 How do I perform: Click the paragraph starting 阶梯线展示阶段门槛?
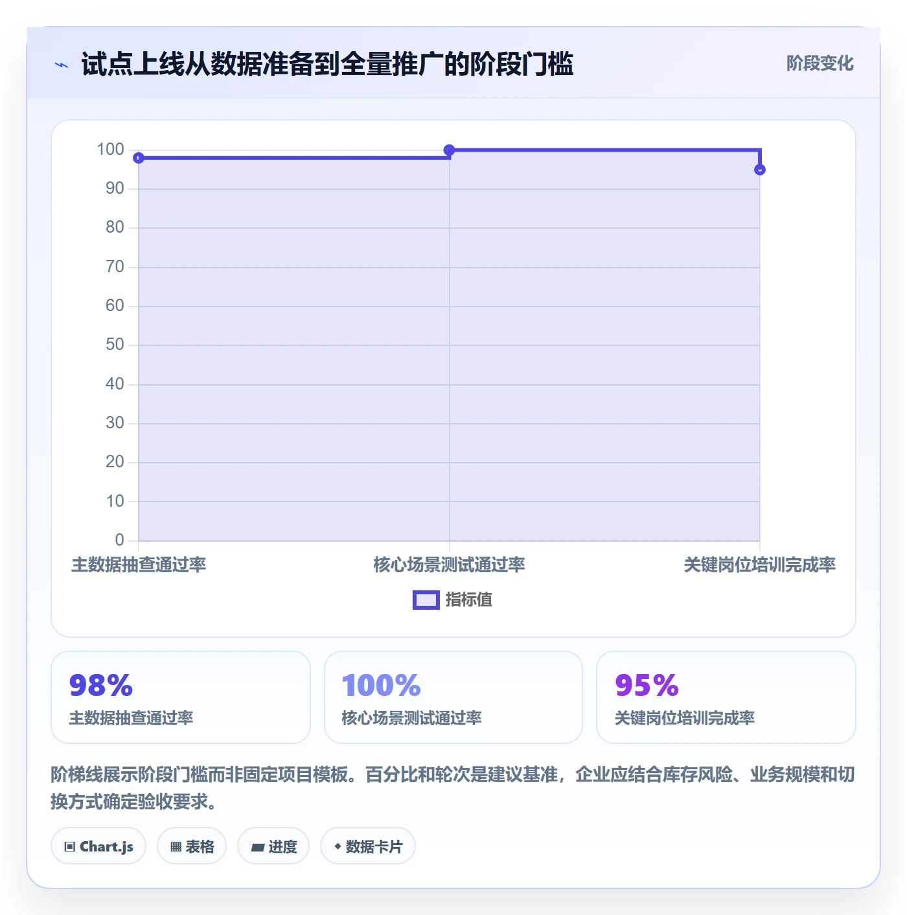click(x=453, y=788)
